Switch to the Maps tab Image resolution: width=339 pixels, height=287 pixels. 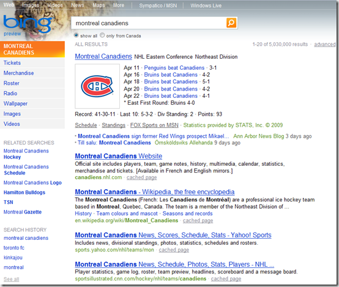point(99,5)
